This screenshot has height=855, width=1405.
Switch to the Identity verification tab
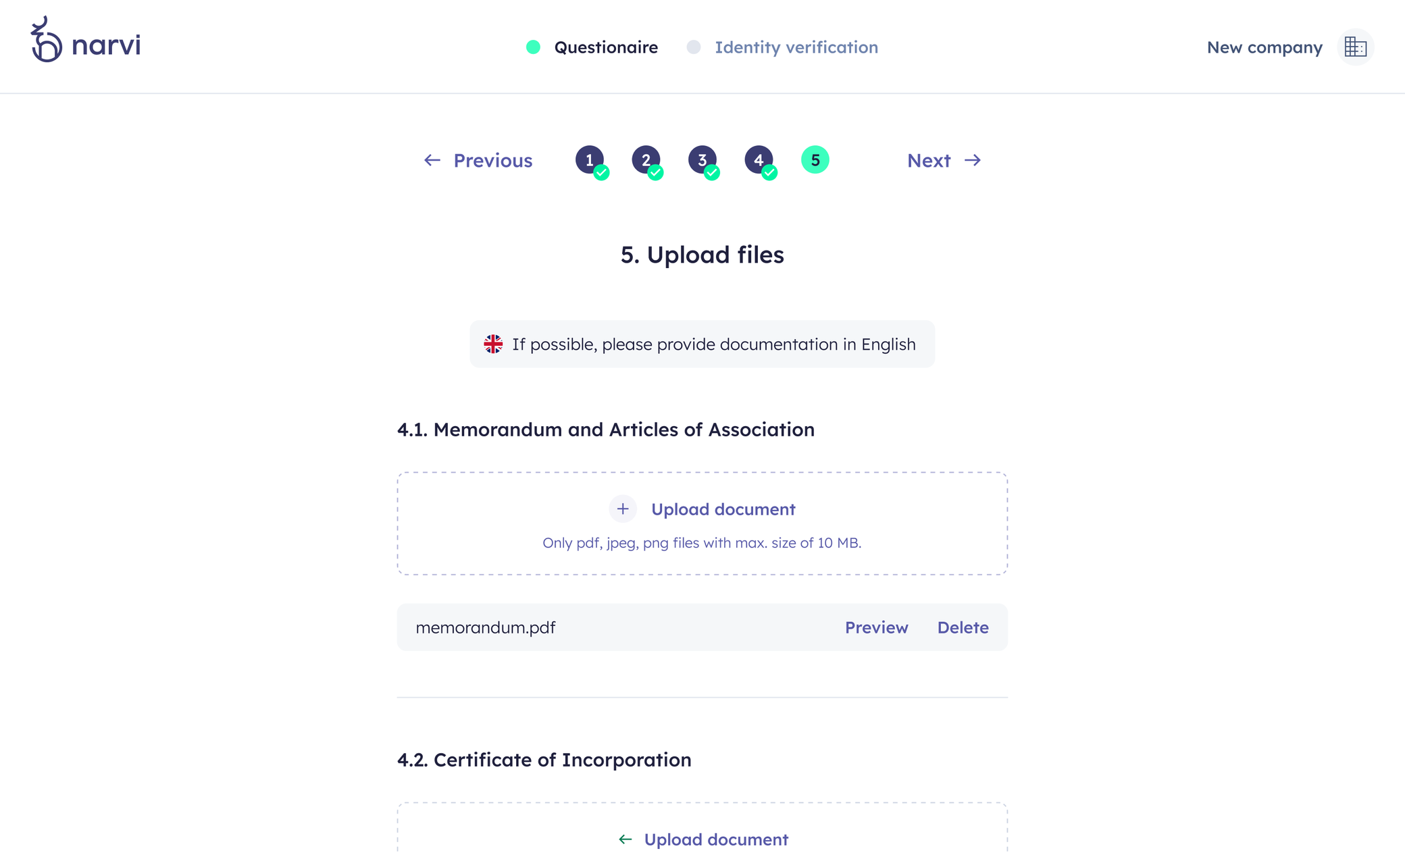(x=796, y=47)
